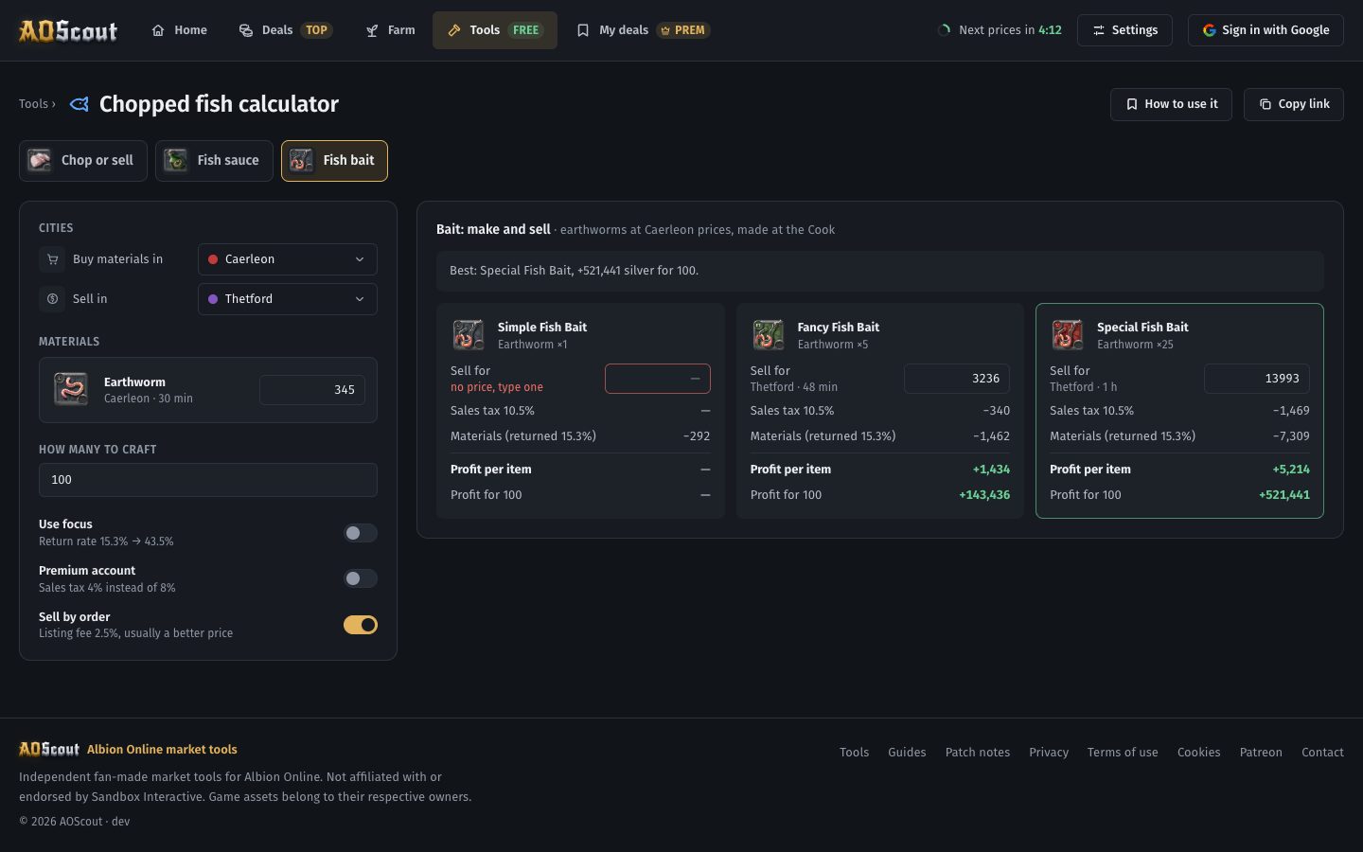The image size is (1363, 852).
Task: Click the purple Thetford city color dot
Action: click(x=213, y=299)
